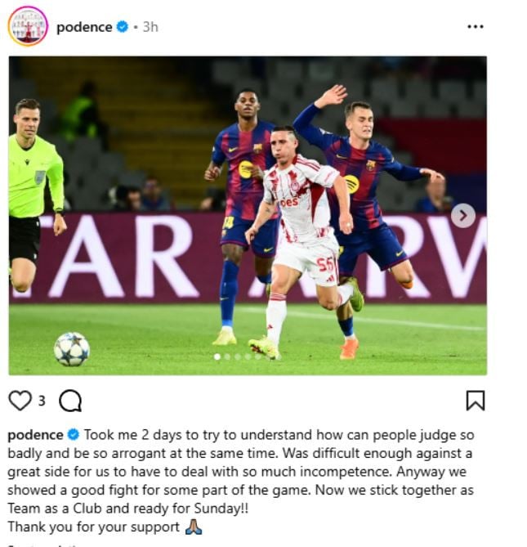Click the verified badge in the caption

(74, 435)
